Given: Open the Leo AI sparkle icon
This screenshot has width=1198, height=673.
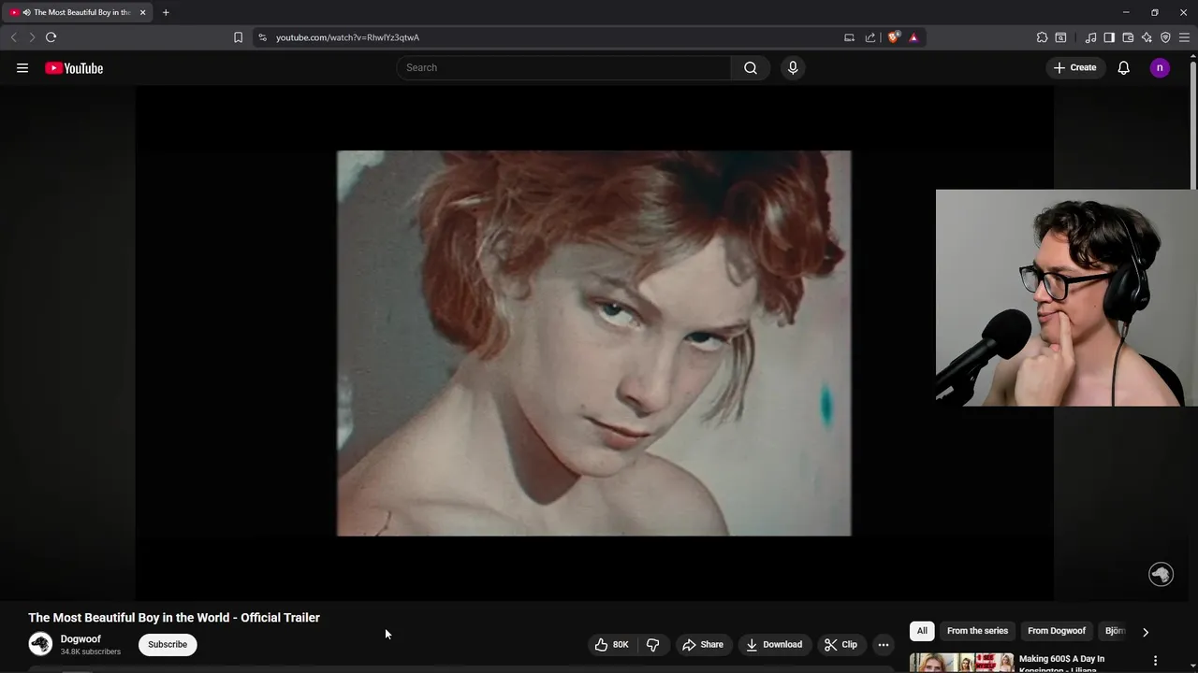Looking at the screenshot, I should click(1147, 37).
